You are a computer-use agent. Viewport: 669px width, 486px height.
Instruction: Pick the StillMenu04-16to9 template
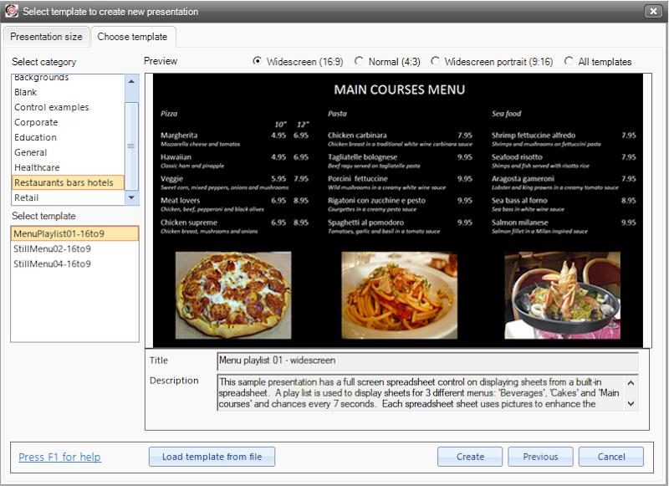pos(52,263)
